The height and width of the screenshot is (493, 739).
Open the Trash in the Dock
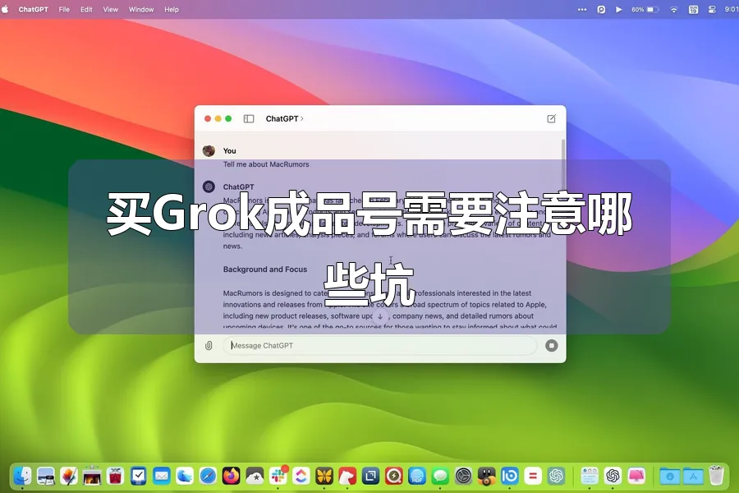[716, 476]
